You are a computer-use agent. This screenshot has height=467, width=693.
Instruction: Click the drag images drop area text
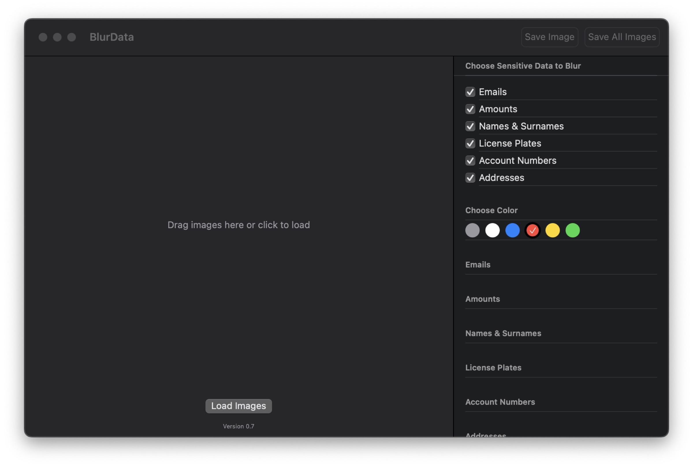point(239,225)
